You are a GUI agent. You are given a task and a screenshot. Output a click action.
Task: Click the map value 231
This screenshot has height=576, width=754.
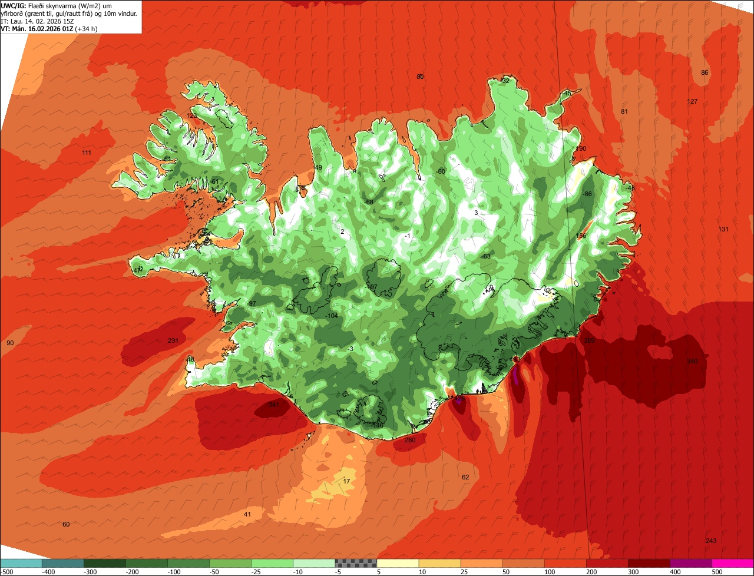point(173,341)
